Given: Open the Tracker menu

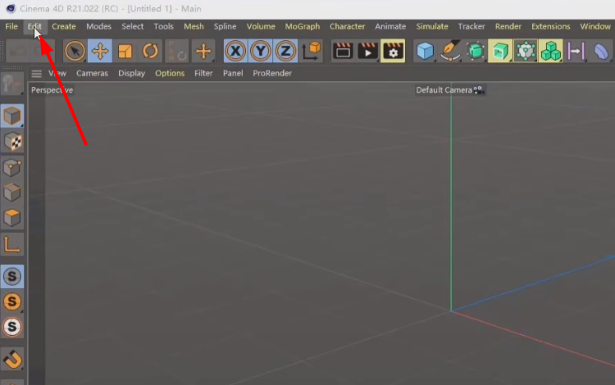Looking at the screenshot, I should [471, 26].
